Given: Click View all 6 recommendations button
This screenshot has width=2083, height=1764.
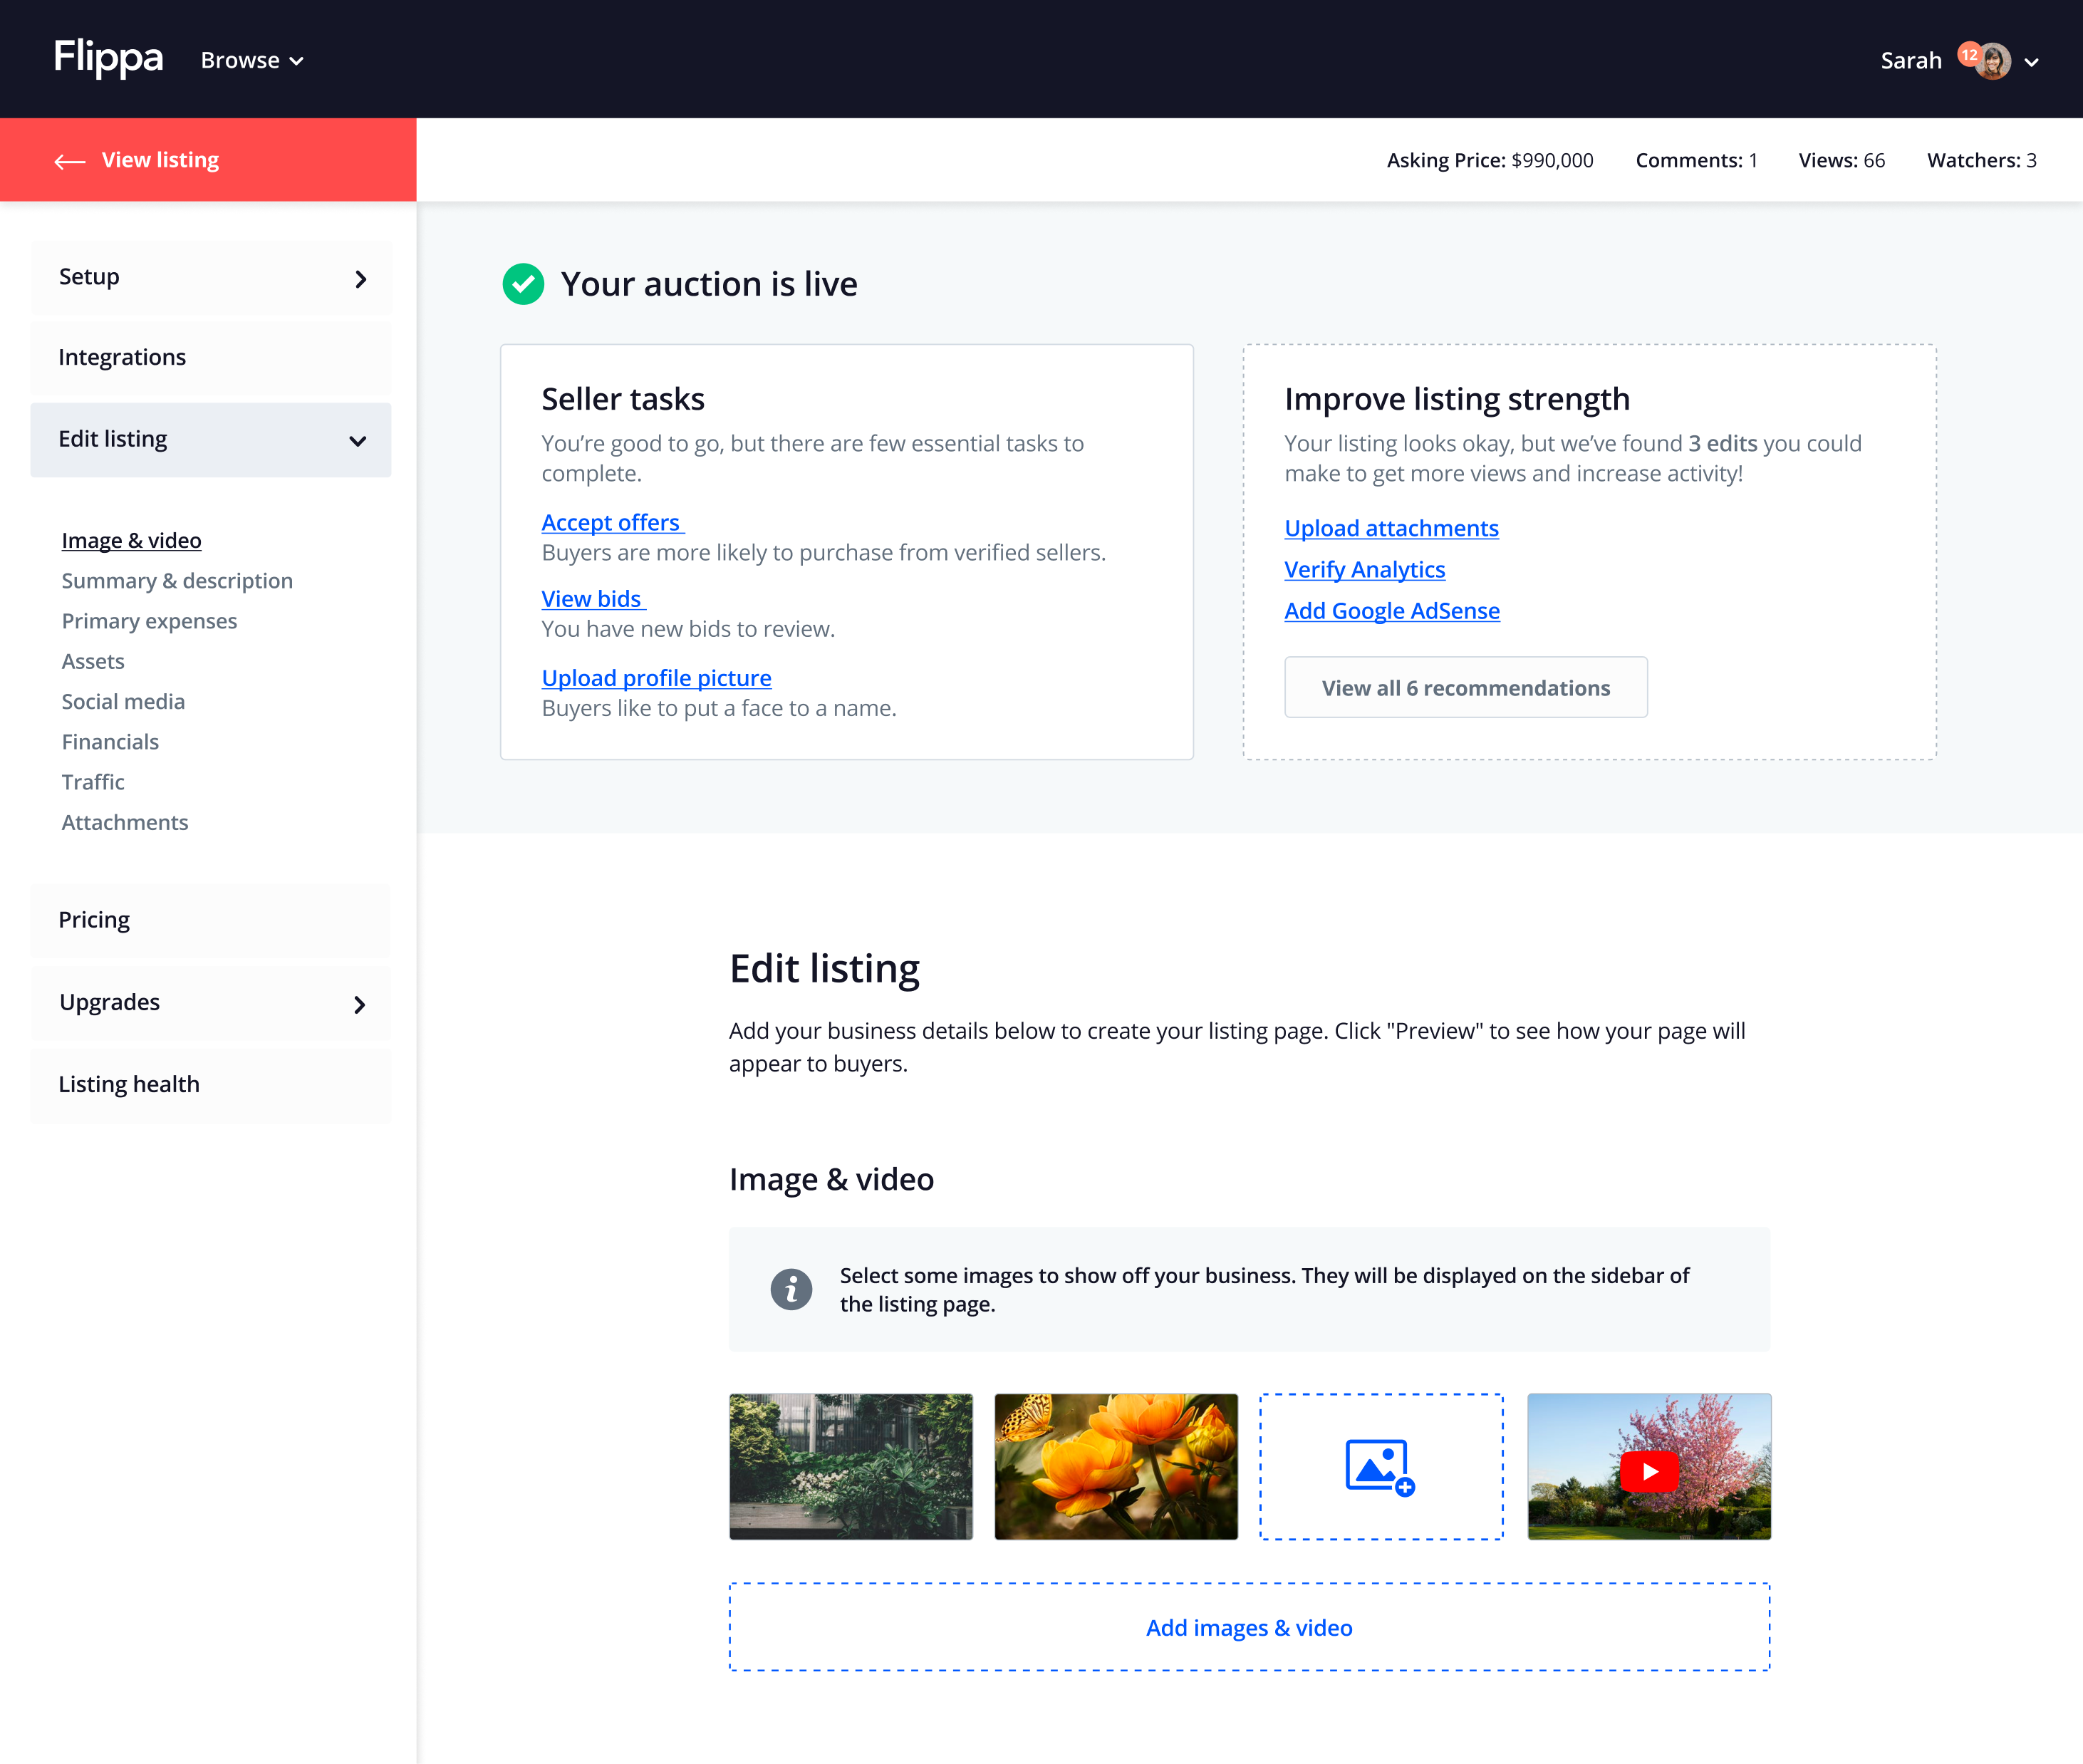Looking at the screenshot, I should coord(1465,688).
